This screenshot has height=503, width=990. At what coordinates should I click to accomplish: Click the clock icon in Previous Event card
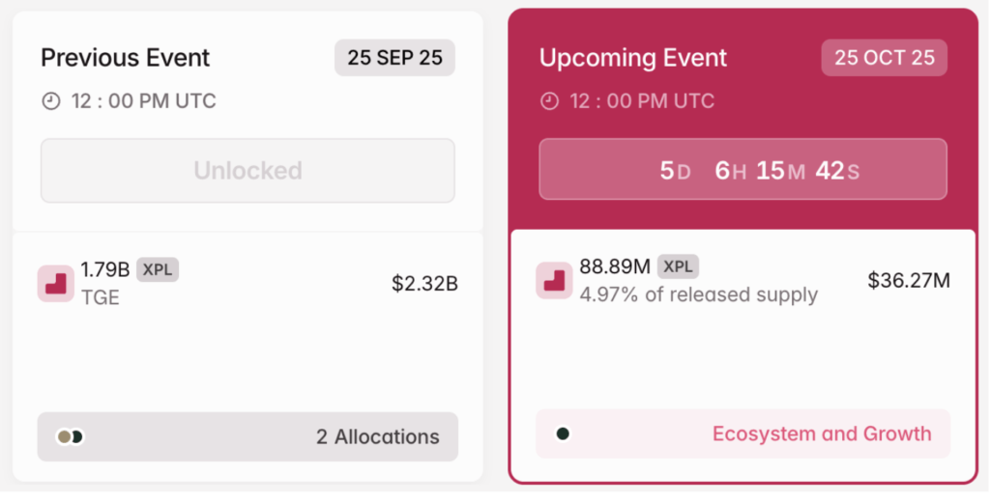click(51, 101)
